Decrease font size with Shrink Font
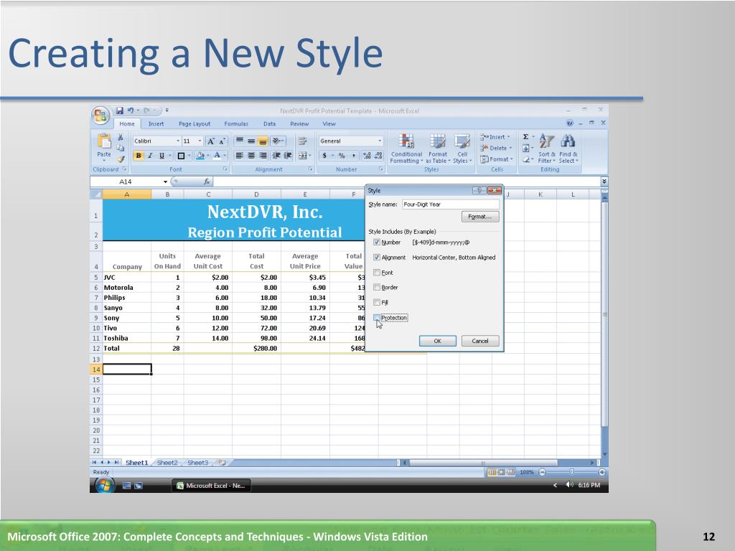Viewport: 735px width, 551px height. point(223,141)
